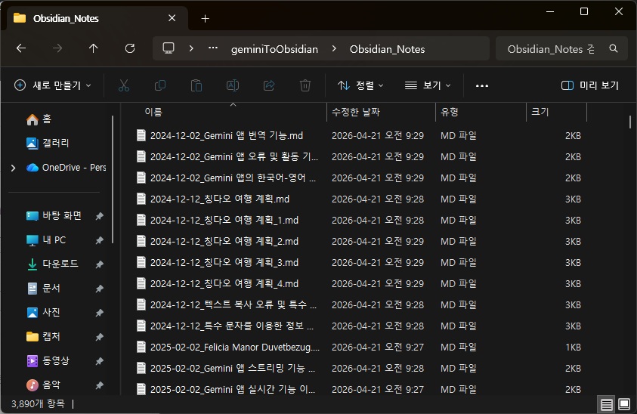The image size is (637, 414).
Task: Click the pin icon beside 다운로드
Action: [x=100, y=264]
